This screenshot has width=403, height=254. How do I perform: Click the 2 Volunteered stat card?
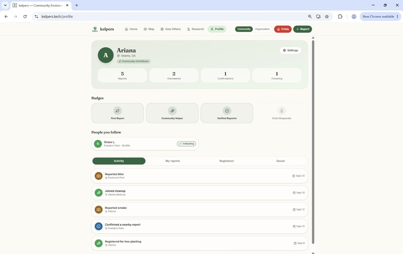pos(173,75)
